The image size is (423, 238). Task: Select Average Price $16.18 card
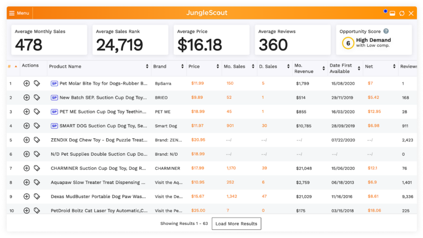[211, 40]
